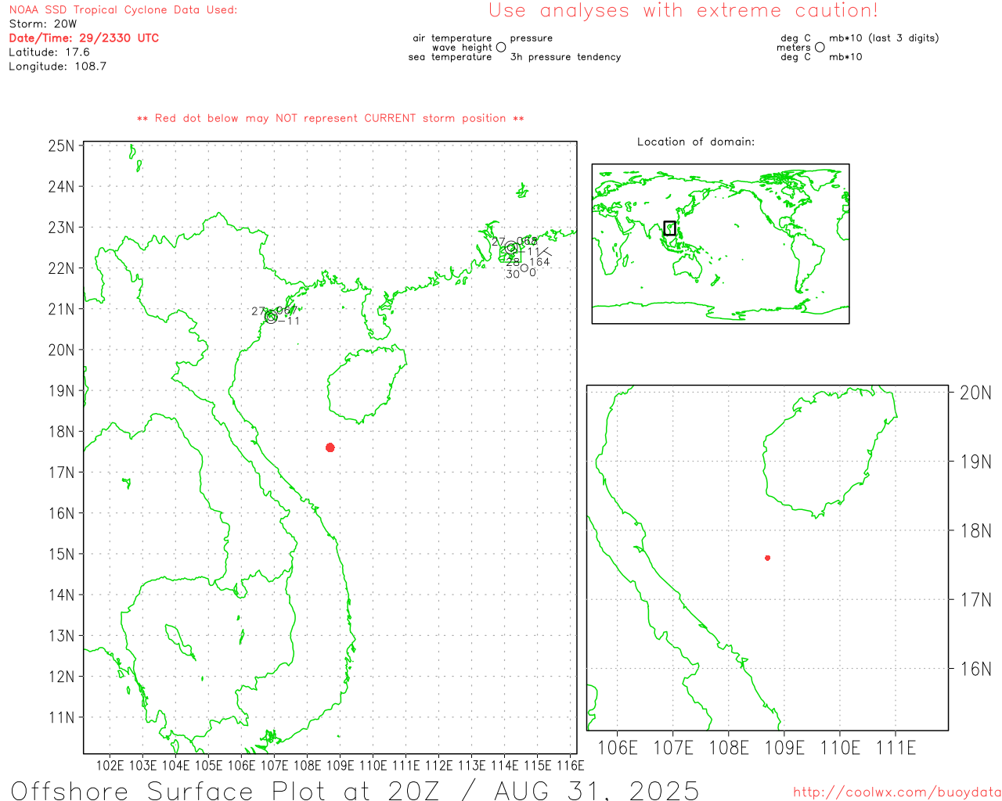Viewport: 1002px width, 801px height.
Task: Click the '-11' tendency value near Haiphong station
Action: (290, 321)
